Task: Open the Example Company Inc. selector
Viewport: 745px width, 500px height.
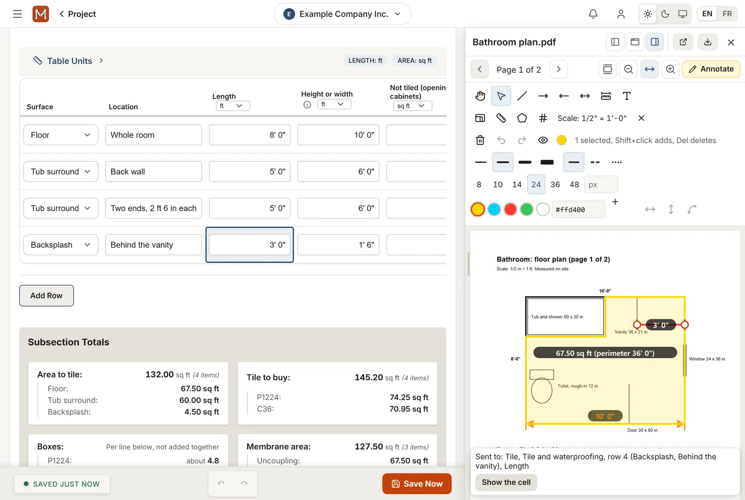Action: [342, 14]
